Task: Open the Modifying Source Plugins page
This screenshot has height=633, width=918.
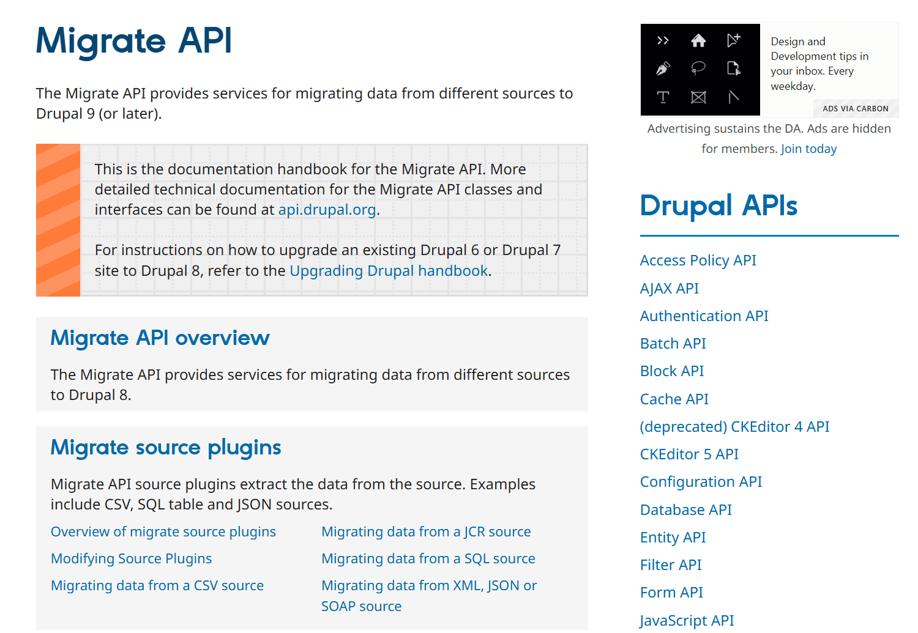Action: tap(132, 559)
